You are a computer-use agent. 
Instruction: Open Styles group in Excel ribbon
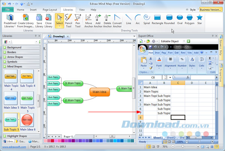click(192, 63)
